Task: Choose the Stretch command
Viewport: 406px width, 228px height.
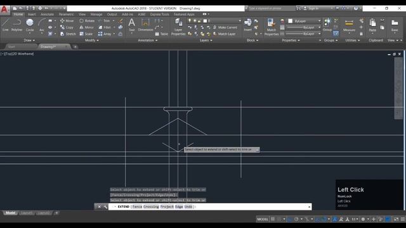Action: (x=68, y=34)
